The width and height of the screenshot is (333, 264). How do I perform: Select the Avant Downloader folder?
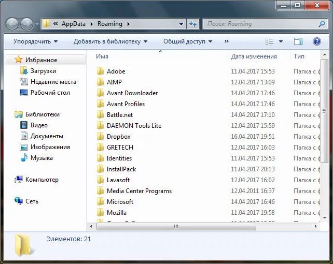point(132,93)
